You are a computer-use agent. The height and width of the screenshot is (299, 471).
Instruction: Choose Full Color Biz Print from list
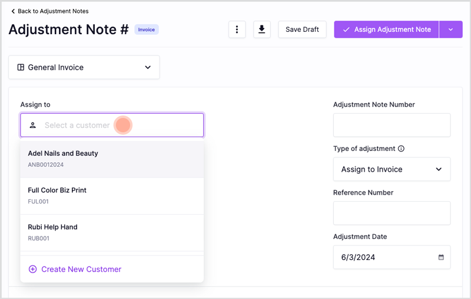click(112, 196)
